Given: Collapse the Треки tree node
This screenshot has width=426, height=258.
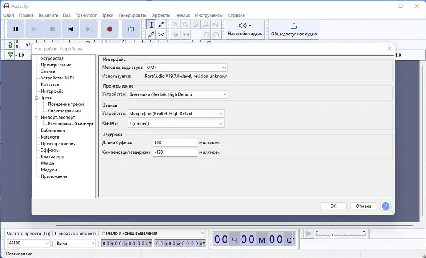Looking at the screenshot, I should tap(37, 98).
